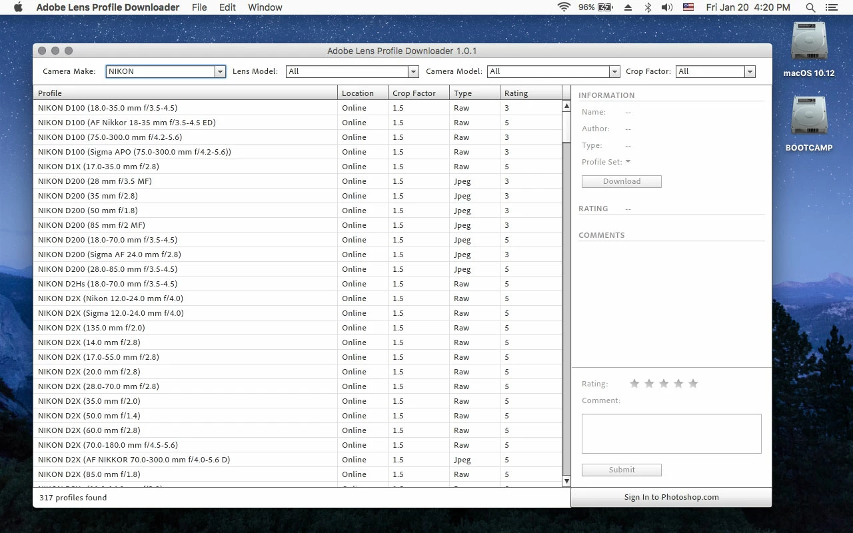Click the scrollbar up arrow
This screenshot has width=853, height=533.
tap(566, 106)
